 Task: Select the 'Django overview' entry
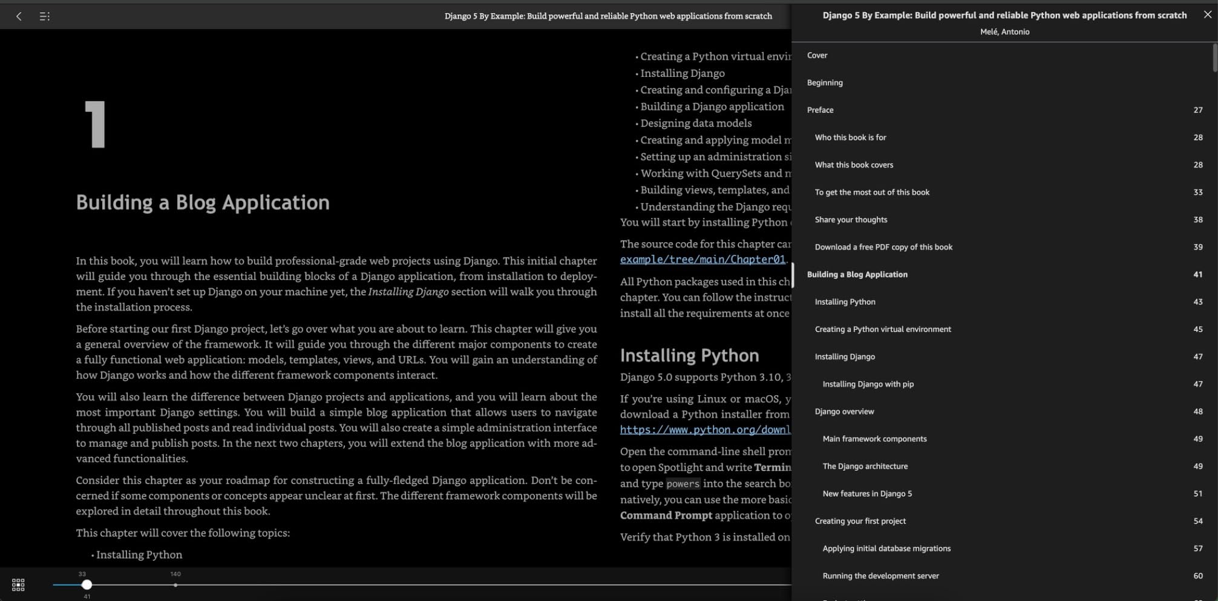click(844, 412)
